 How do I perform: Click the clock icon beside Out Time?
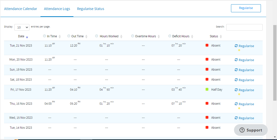(69, 36)
